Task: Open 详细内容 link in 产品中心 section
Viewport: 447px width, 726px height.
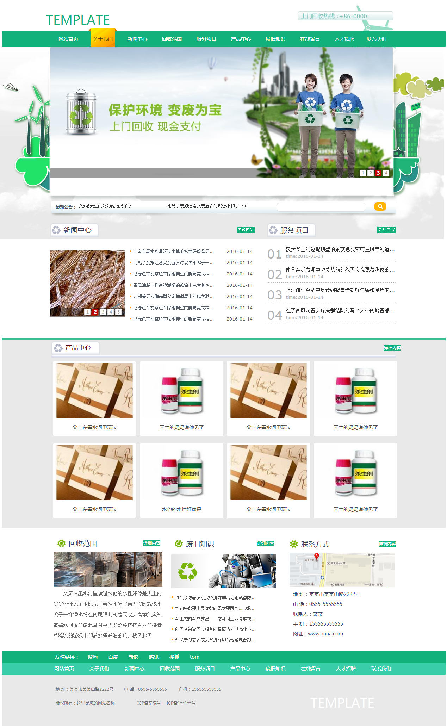Action: [x=392, y=348]
